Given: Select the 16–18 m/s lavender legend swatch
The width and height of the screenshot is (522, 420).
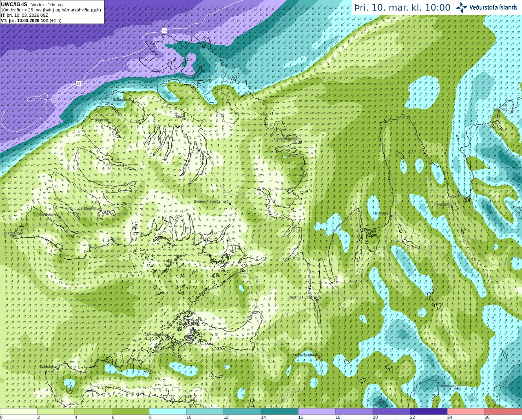Looking at the screenshot, I should click(317, 411).
